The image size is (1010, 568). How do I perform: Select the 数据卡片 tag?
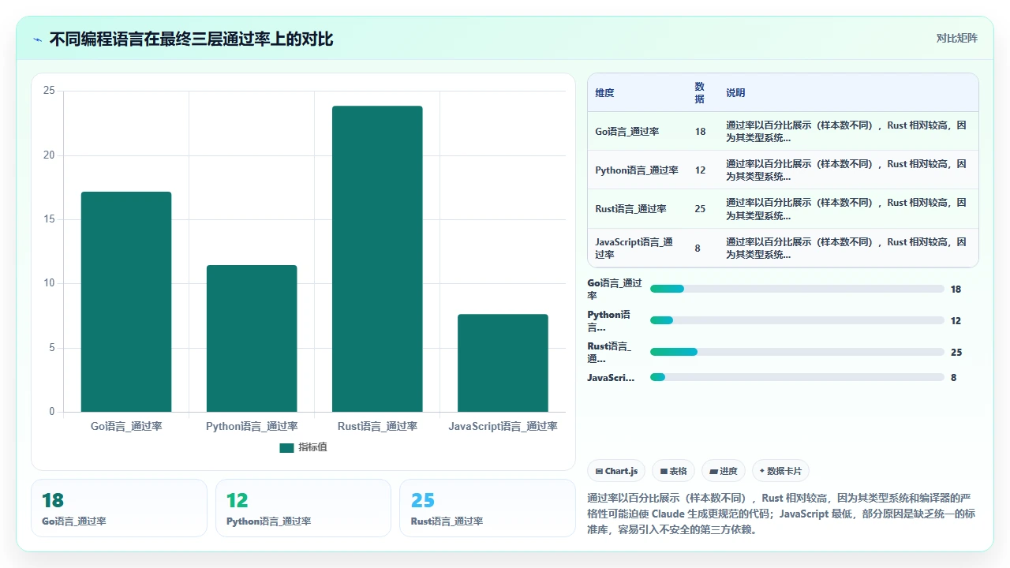pyautogui.click(x=780, y=471)
